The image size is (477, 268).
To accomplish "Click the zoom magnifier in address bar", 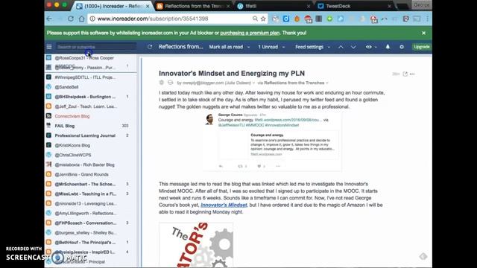I will coord(255,19).
